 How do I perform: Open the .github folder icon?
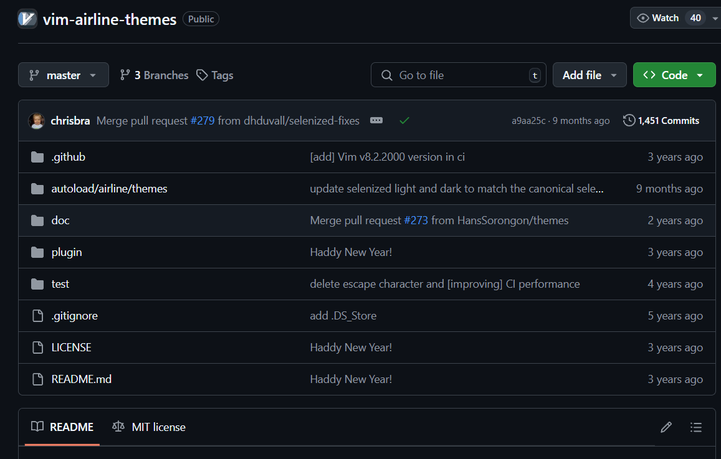point(37,157)
